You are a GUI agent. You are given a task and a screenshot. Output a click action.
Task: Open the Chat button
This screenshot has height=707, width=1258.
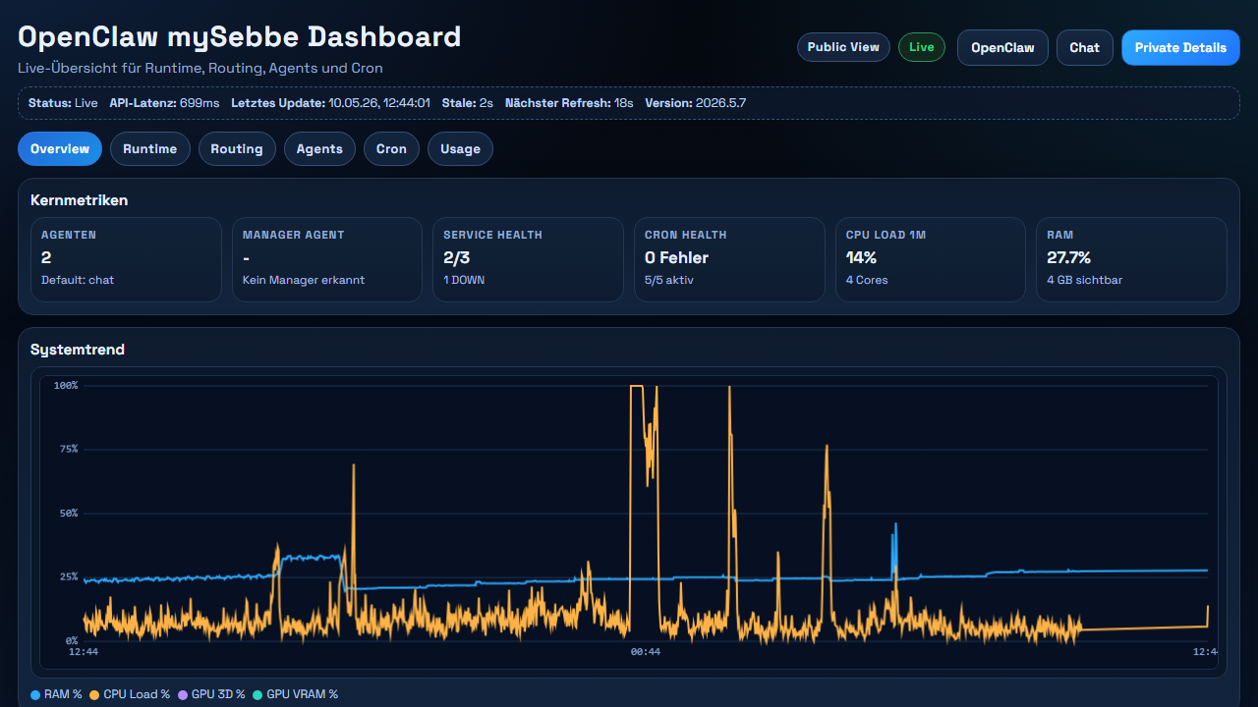1085,47
